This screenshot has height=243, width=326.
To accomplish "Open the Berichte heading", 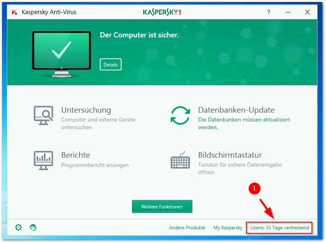I will (x=76, y=155).
